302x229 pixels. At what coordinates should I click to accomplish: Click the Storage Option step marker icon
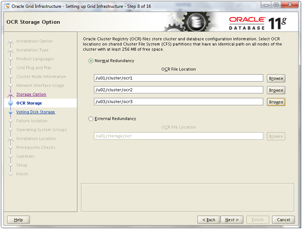pyautogui.click(x=10, y=95)
